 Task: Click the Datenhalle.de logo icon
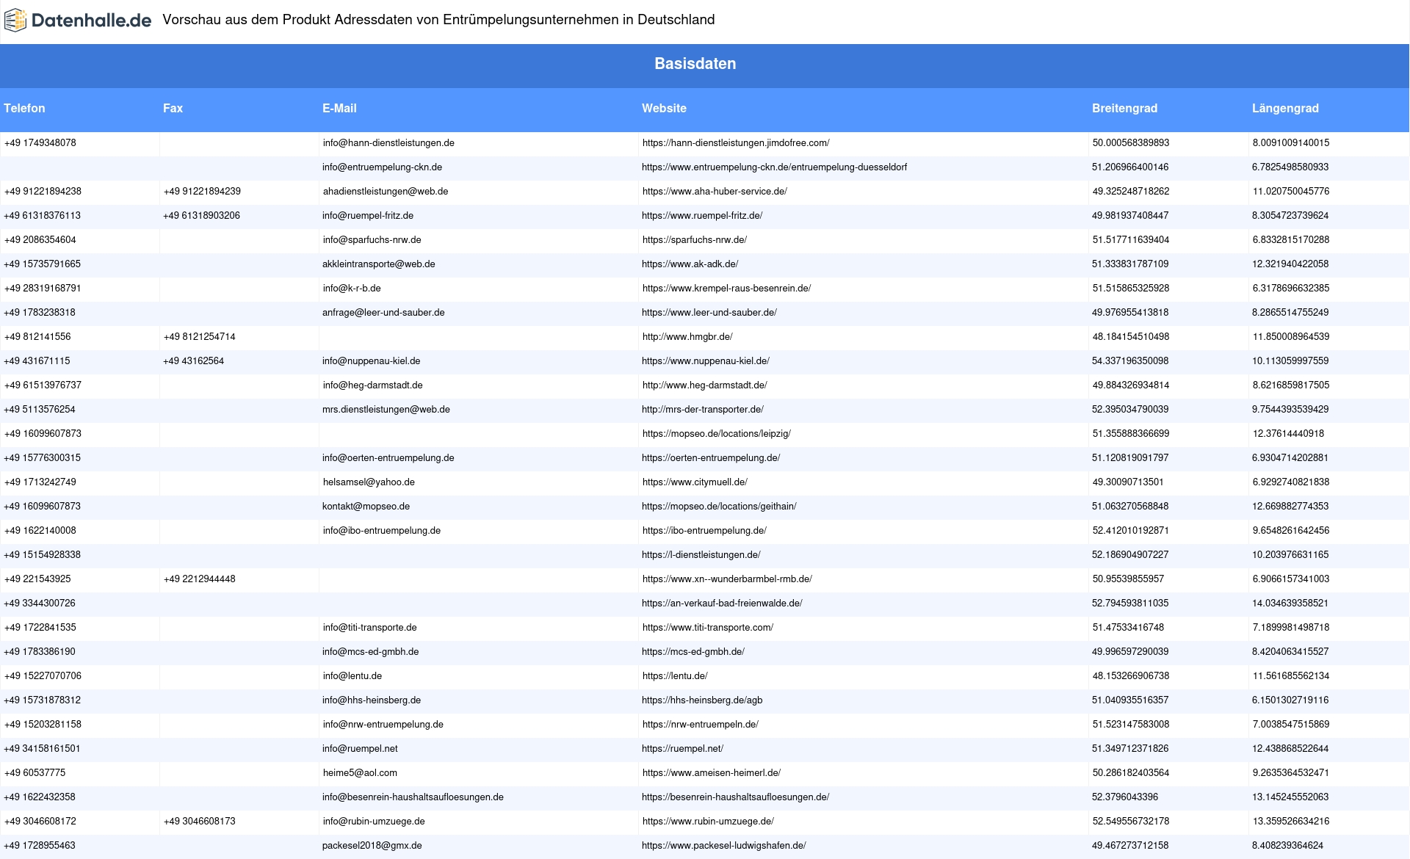15,21
